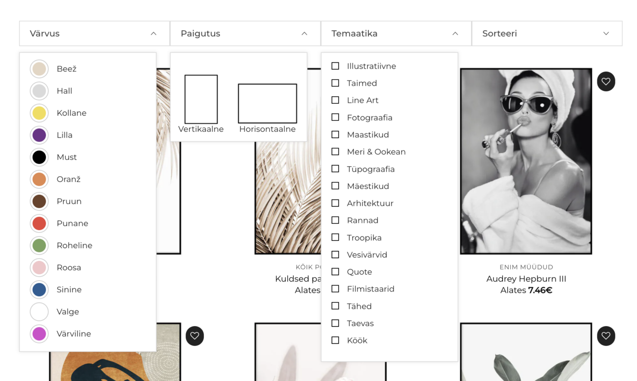The height and width of the screenshot is (381, 637).
Task: Open the abstract orange and blue poster
Action: (x=115, y=367)
